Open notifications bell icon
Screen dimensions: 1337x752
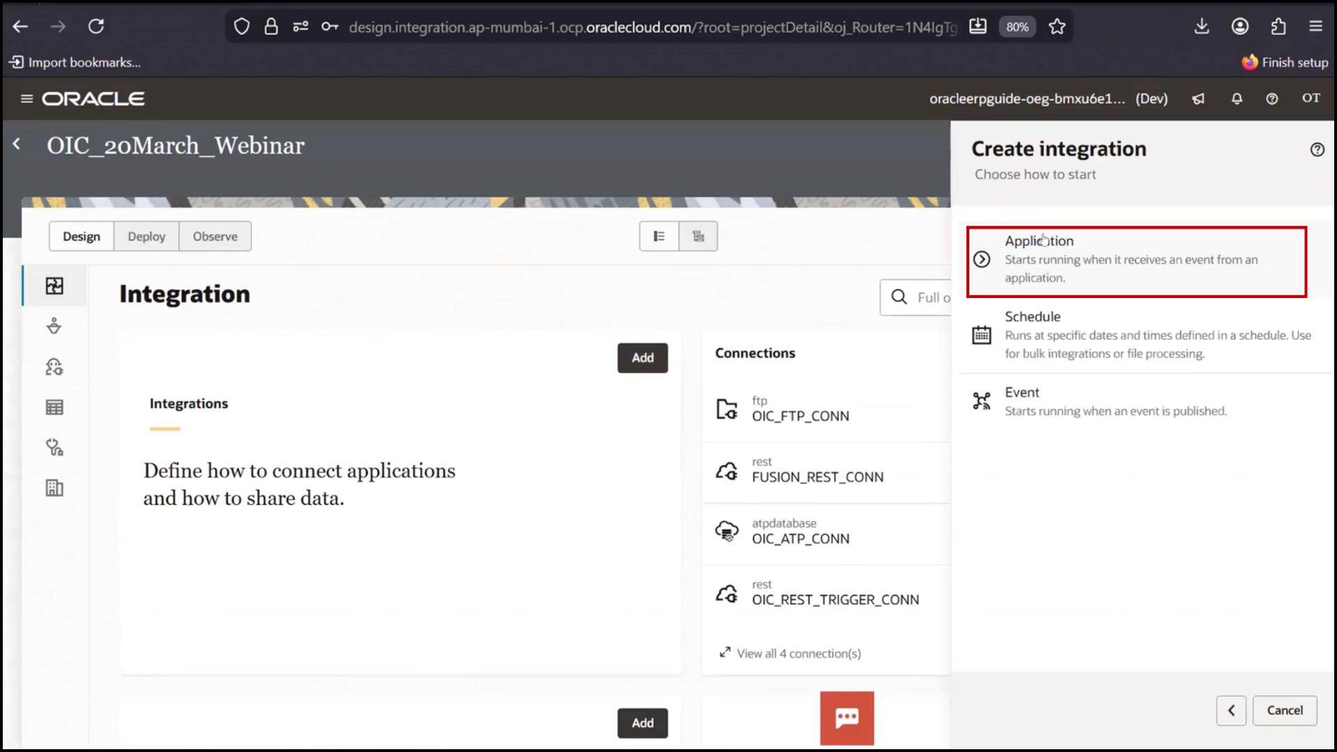pyautogui.click(x=1237, y=99)
